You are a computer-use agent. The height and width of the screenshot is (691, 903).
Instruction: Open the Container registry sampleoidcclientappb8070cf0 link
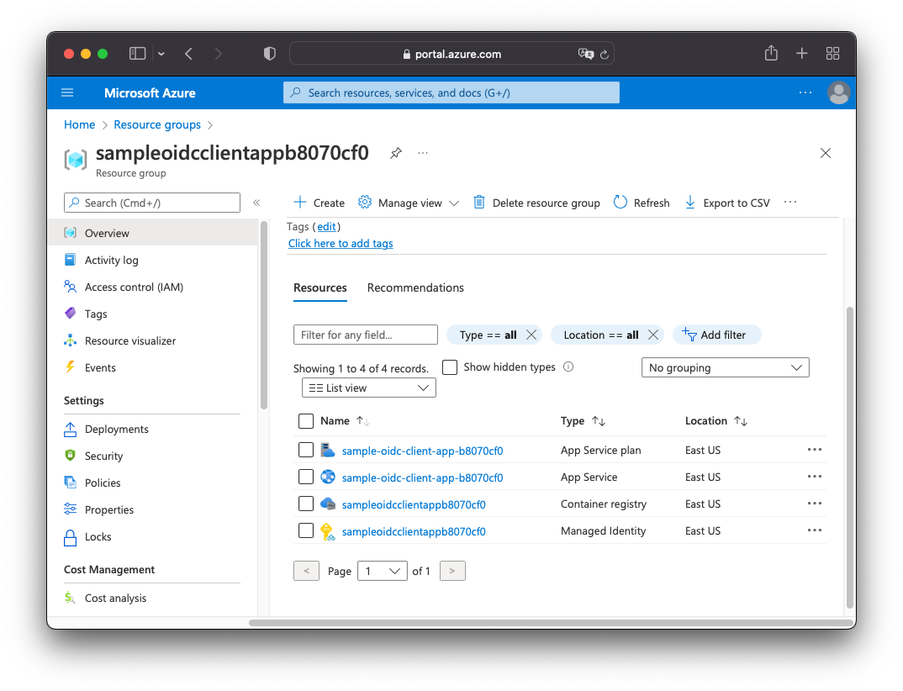pyautogui.click(x=414, y=504)
